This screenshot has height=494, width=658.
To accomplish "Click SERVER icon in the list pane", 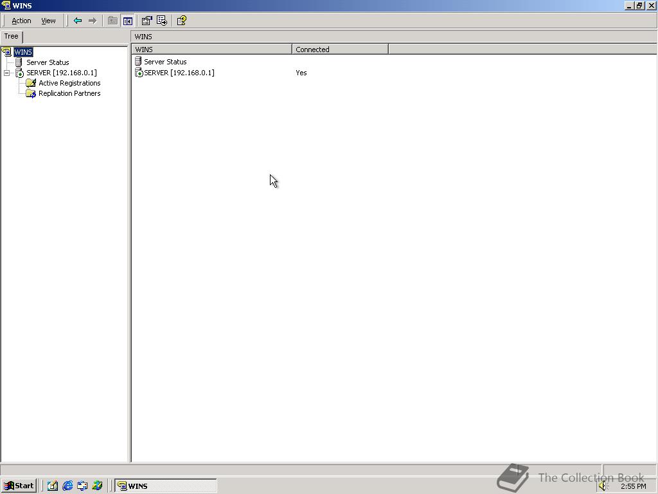I will tap(139, 73).
